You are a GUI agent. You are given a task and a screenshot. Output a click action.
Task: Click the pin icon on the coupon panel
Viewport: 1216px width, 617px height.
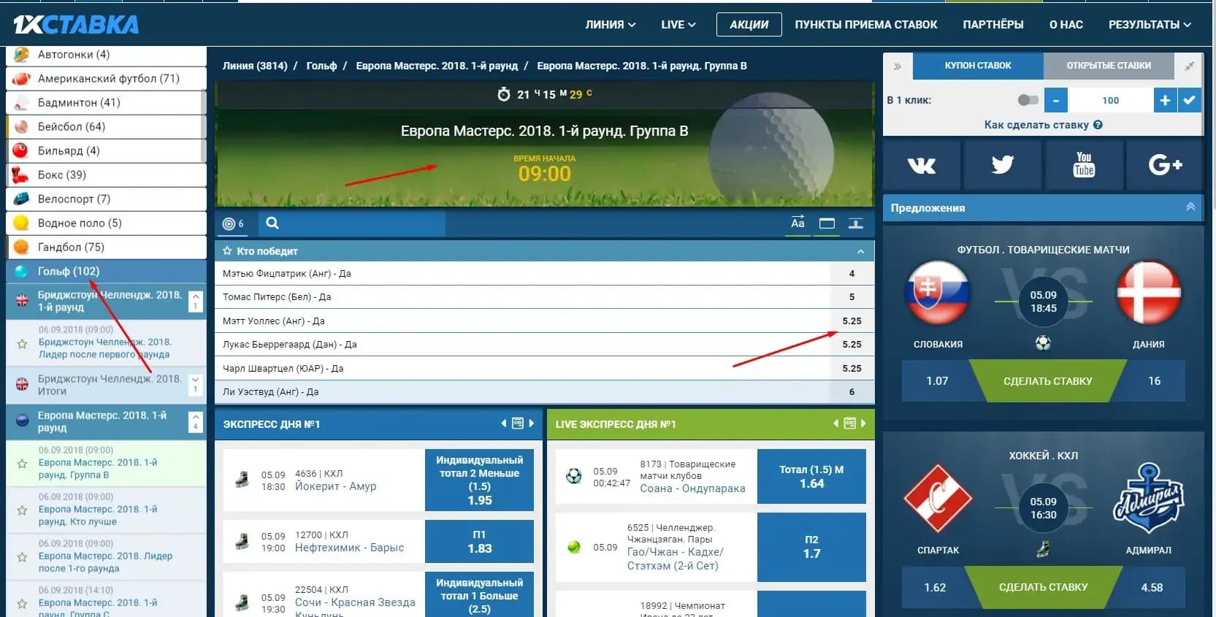[1189, 66]
